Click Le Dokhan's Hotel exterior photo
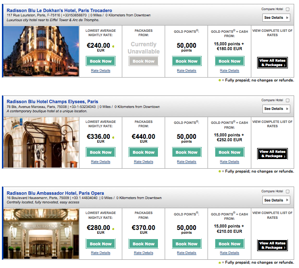 pyautogui.click(x=40, y=51)
